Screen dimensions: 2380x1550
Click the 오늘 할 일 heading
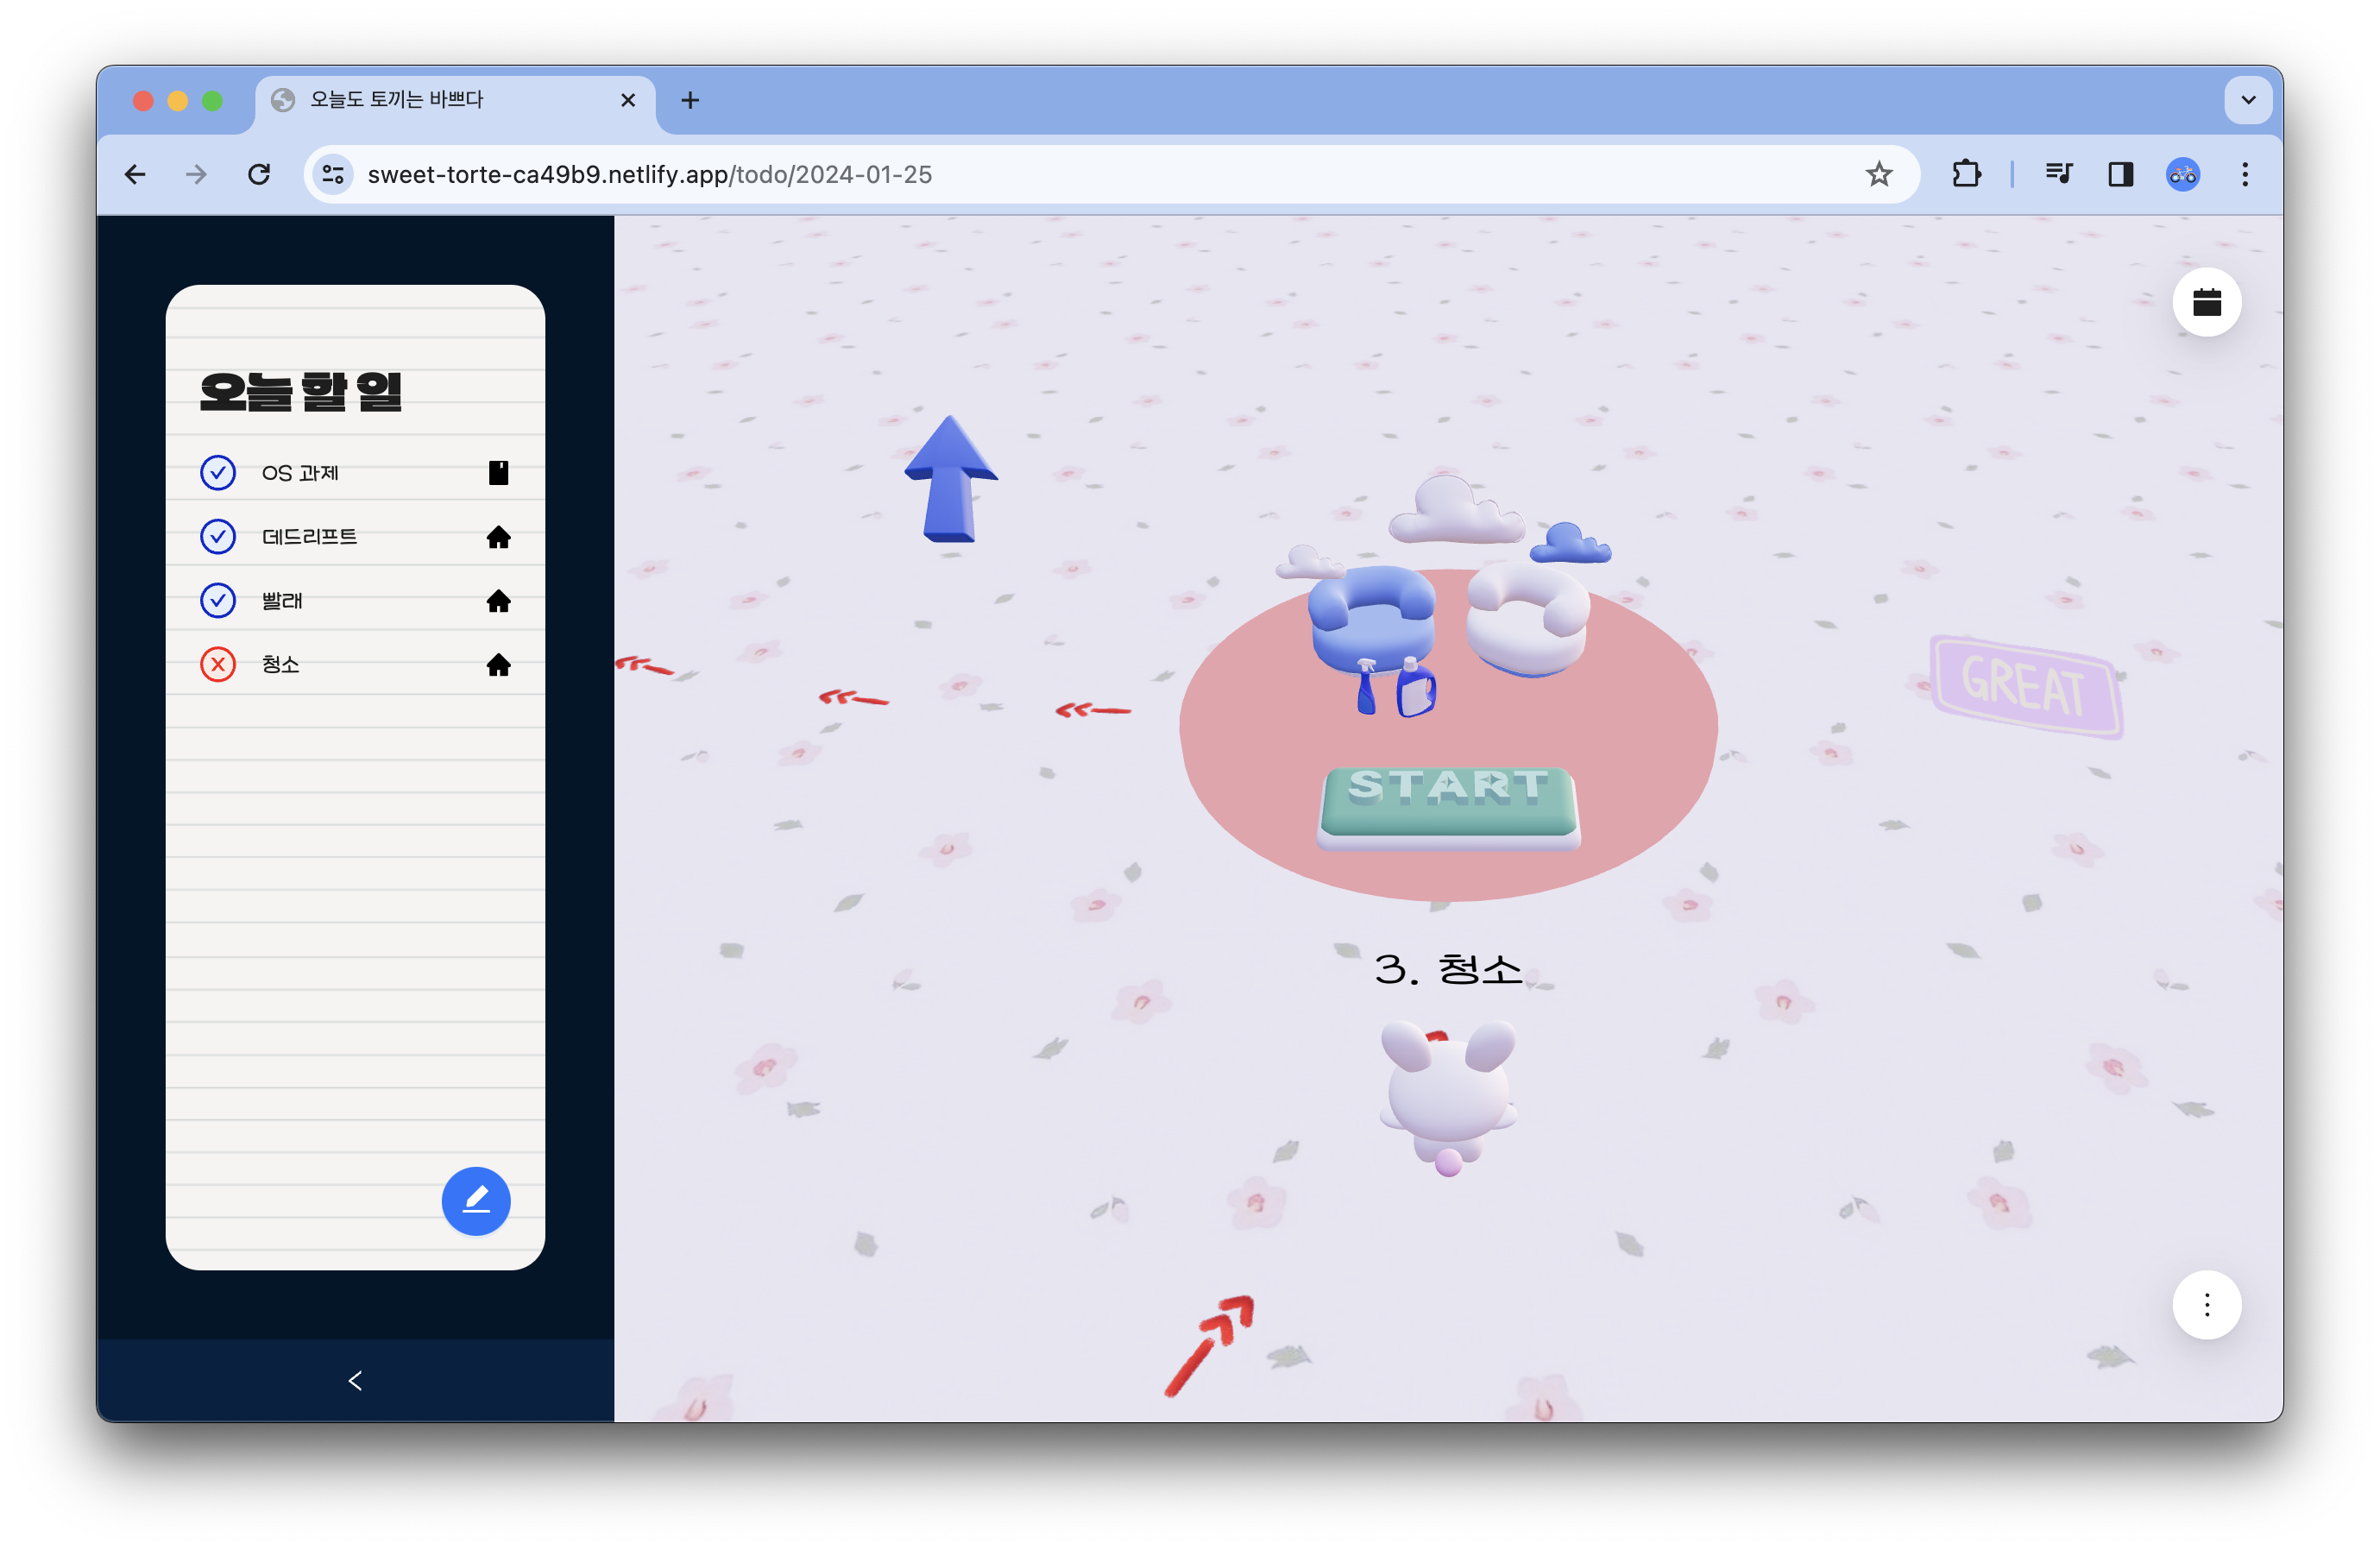[x=300, y=390]
